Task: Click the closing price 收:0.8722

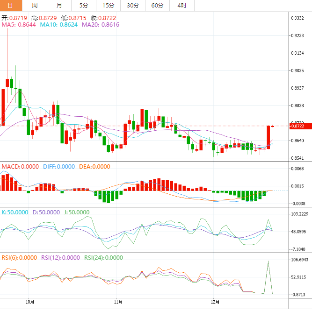Action: click(103, 18)
